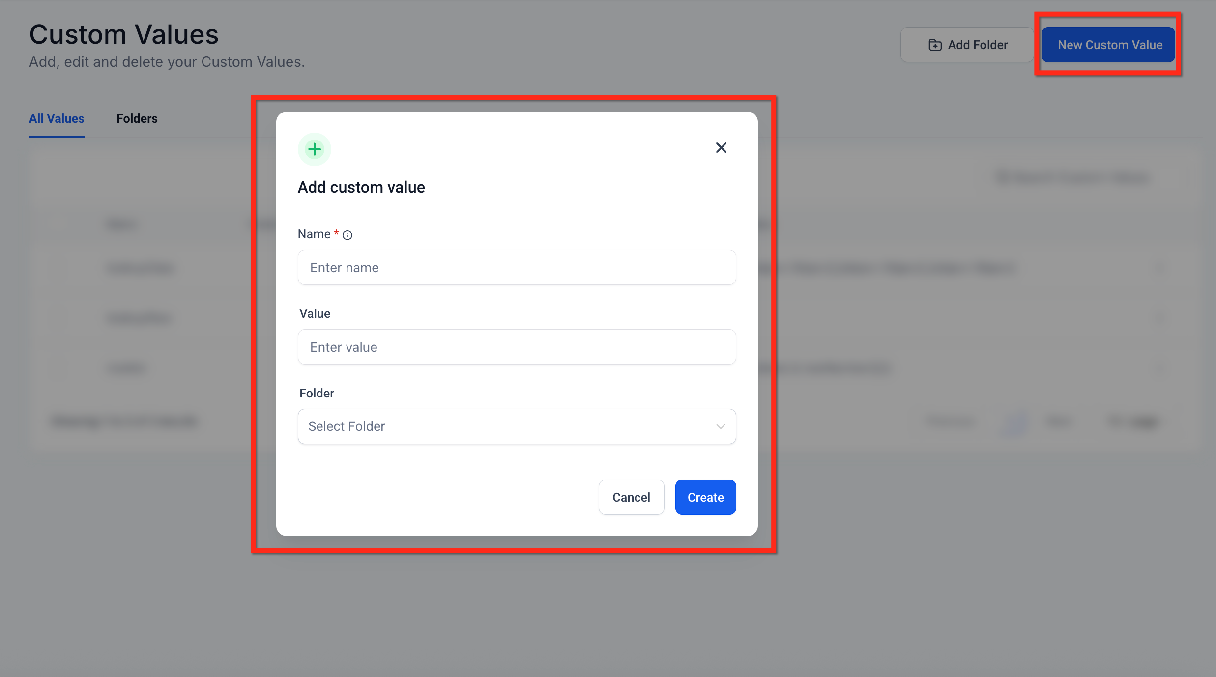1216x677 pixels.
Task: Click the chevron arrow in Select Folder
Action: (x=720, y=426)
